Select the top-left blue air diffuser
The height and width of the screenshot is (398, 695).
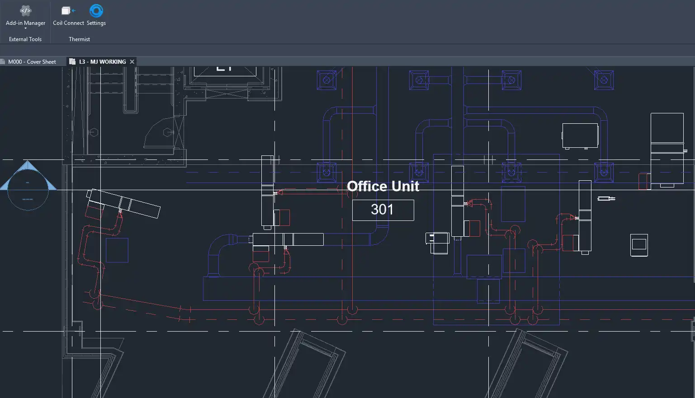pyautogui.click(x=326, y=80)
